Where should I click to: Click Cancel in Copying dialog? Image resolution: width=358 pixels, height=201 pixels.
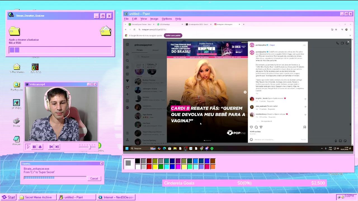94,178
